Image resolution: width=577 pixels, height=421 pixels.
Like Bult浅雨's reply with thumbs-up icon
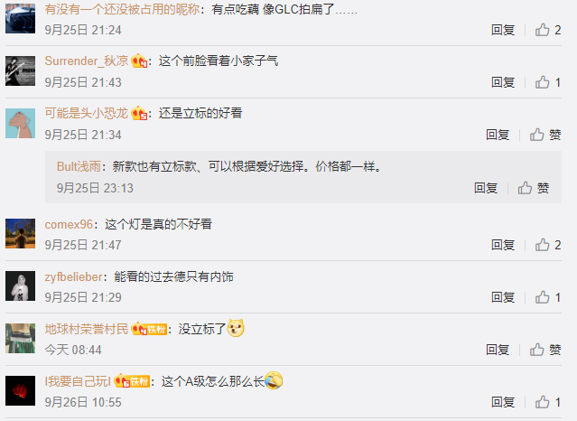point(525,188)
